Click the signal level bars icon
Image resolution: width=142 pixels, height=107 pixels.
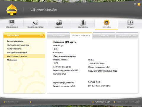tap(137, 102)
